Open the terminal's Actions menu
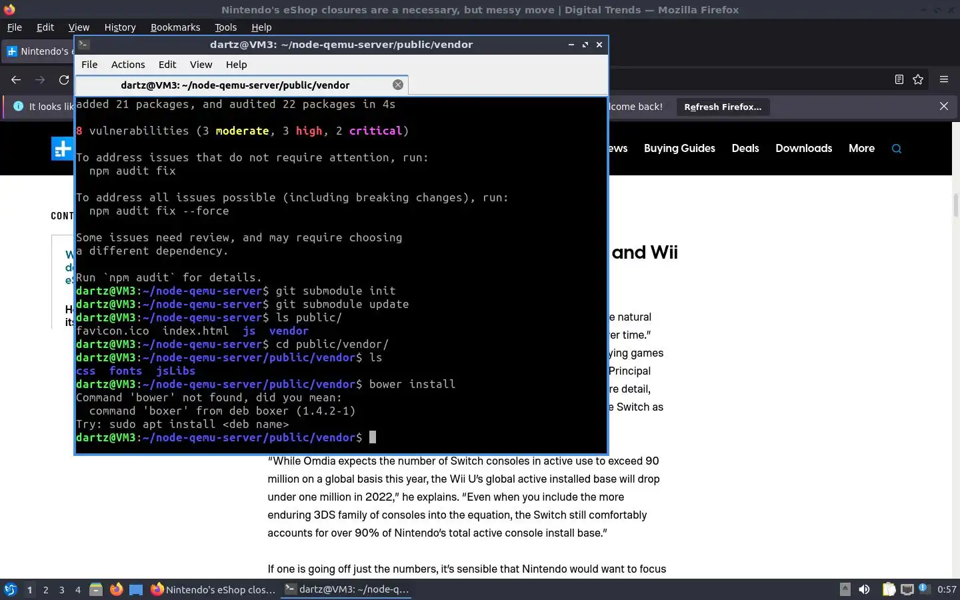The image size is (960, 600). point(128,65)
